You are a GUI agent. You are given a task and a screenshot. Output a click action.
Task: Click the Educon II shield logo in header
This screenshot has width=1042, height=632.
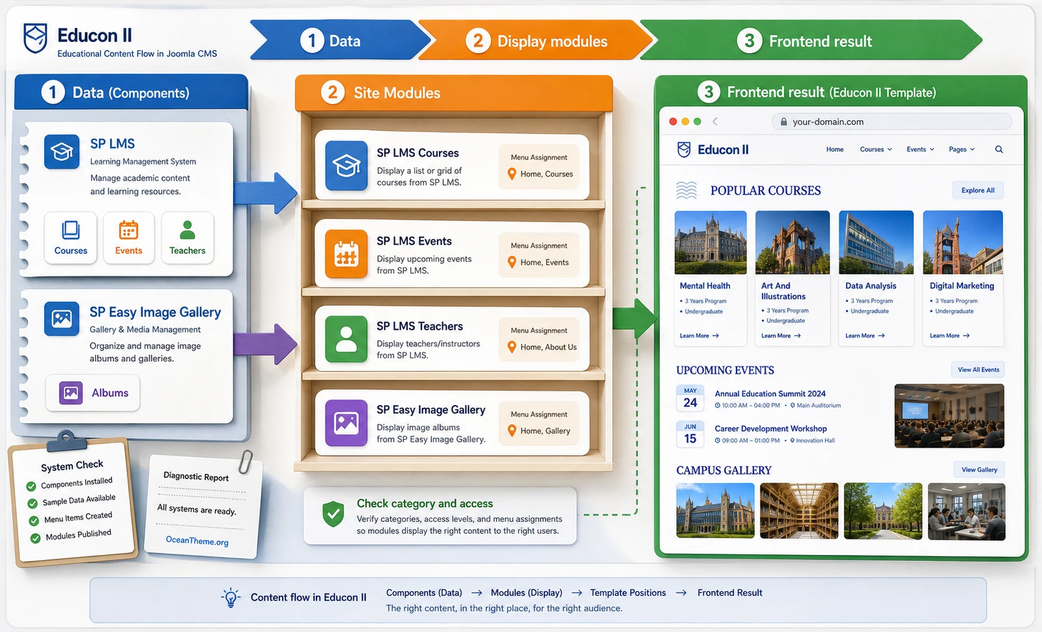pyautogui.click(x=36, y=38)
